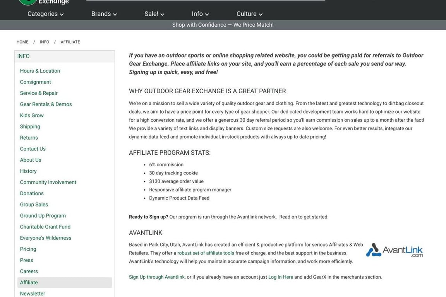Click the AvantLink logo image
This screenshot has height=297, width=446.
point(394,250)
